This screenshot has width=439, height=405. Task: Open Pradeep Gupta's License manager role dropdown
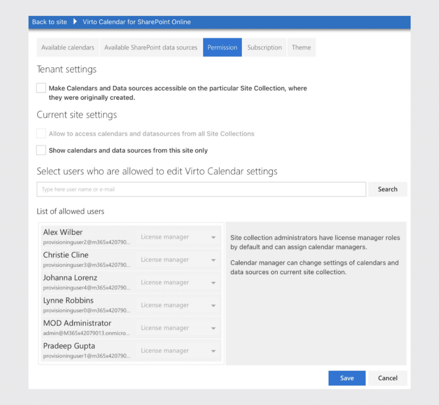click(178, 351)
